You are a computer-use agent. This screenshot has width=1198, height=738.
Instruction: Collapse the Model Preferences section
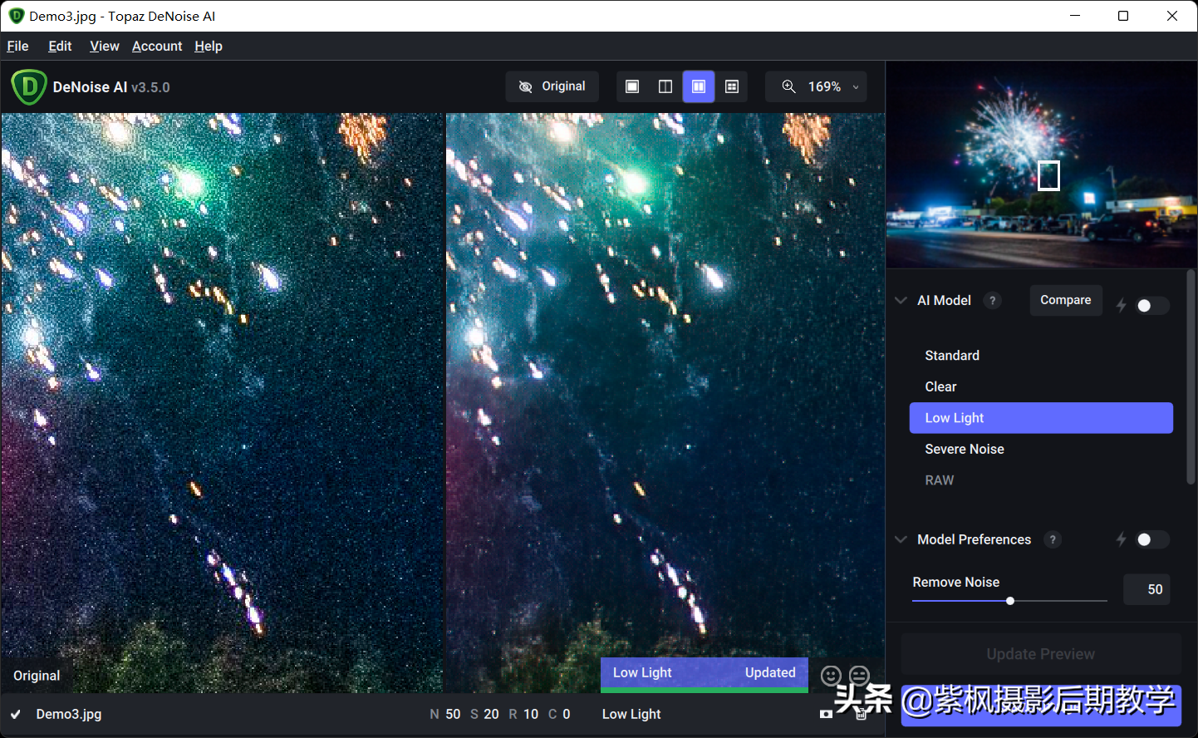pos(901,539)
